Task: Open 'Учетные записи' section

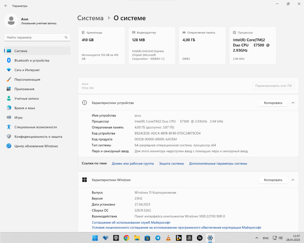Action: (x=37, y=98)
